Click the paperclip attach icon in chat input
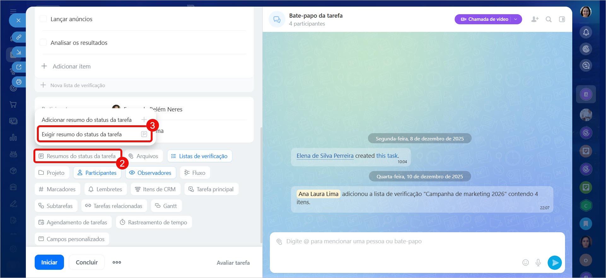 click(x=279, y=242)
